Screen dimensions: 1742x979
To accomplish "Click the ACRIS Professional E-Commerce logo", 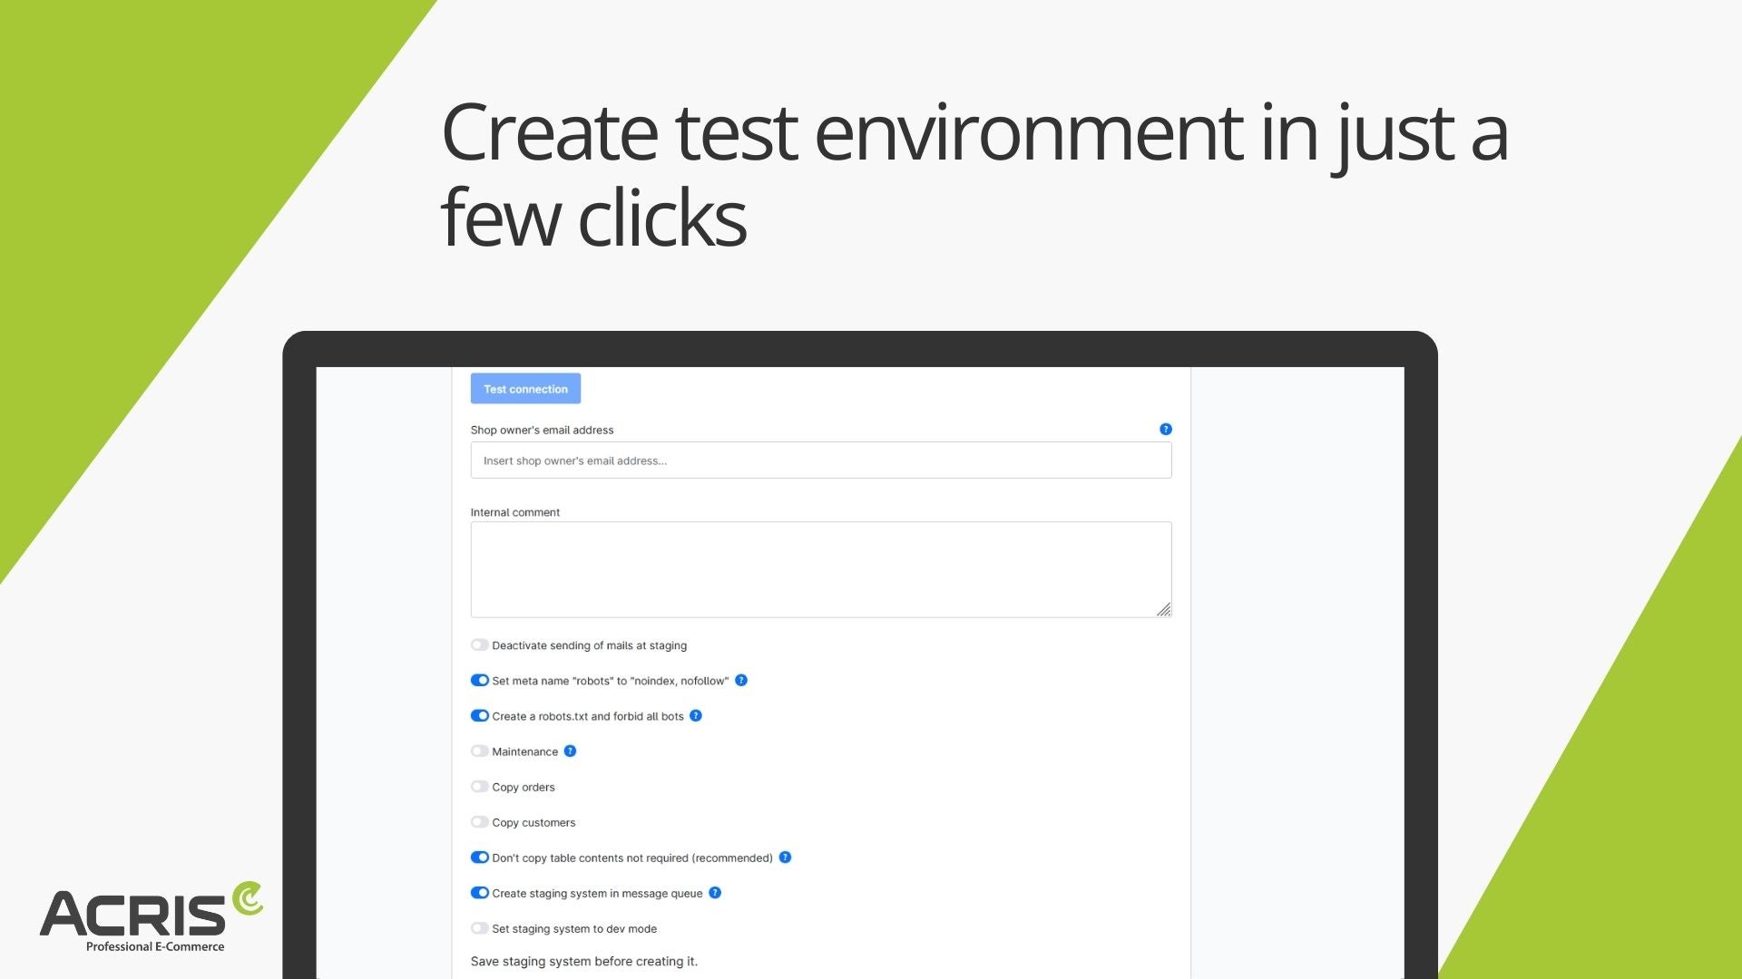I will (152, 916).
